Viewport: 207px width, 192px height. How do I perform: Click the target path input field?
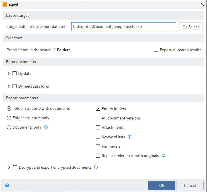124,27
